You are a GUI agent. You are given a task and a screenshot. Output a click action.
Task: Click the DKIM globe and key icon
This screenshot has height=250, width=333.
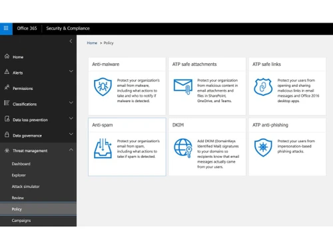183,148
